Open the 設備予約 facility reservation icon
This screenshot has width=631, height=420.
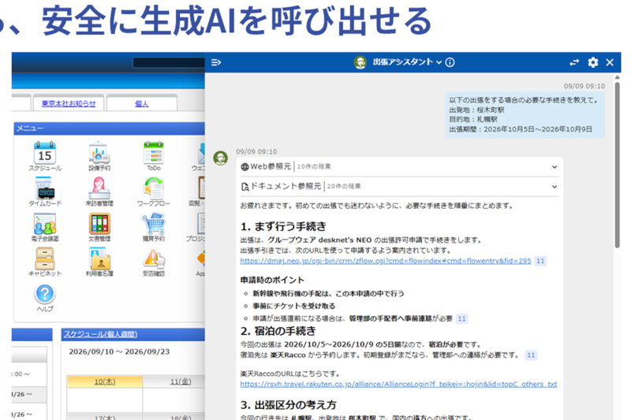click(x=99, y=153)
